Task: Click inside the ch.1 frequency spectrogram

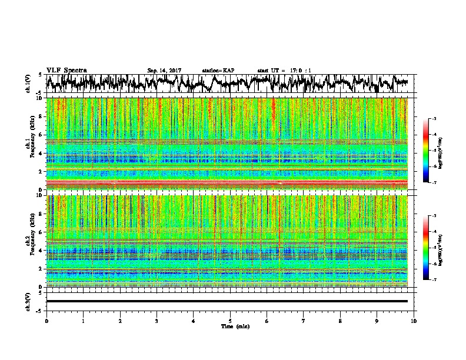Action: point(227,144)
